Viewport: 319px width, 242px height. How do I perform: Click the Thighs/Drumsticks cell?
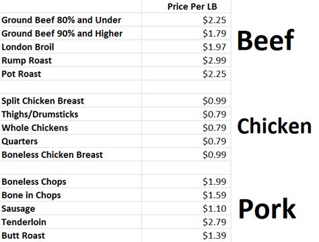coord(71,114)
